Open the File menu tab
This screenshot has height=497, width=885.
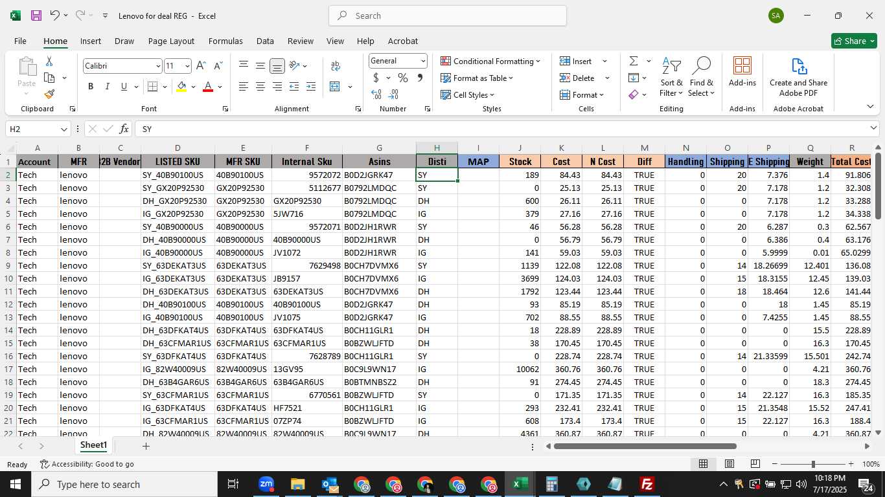21,41
